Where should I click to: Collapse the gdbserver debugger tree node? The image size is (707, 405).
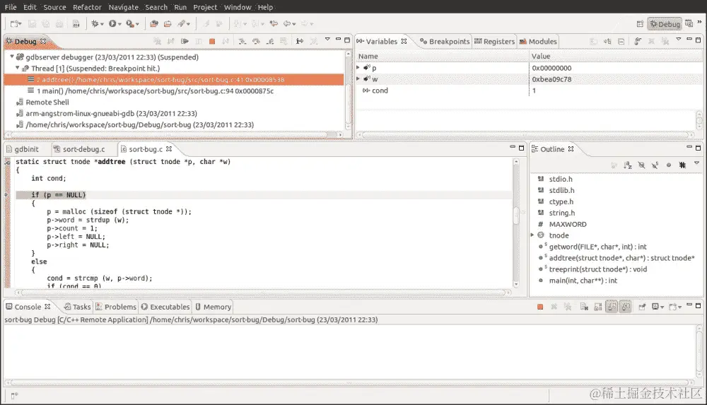(12, 57)
